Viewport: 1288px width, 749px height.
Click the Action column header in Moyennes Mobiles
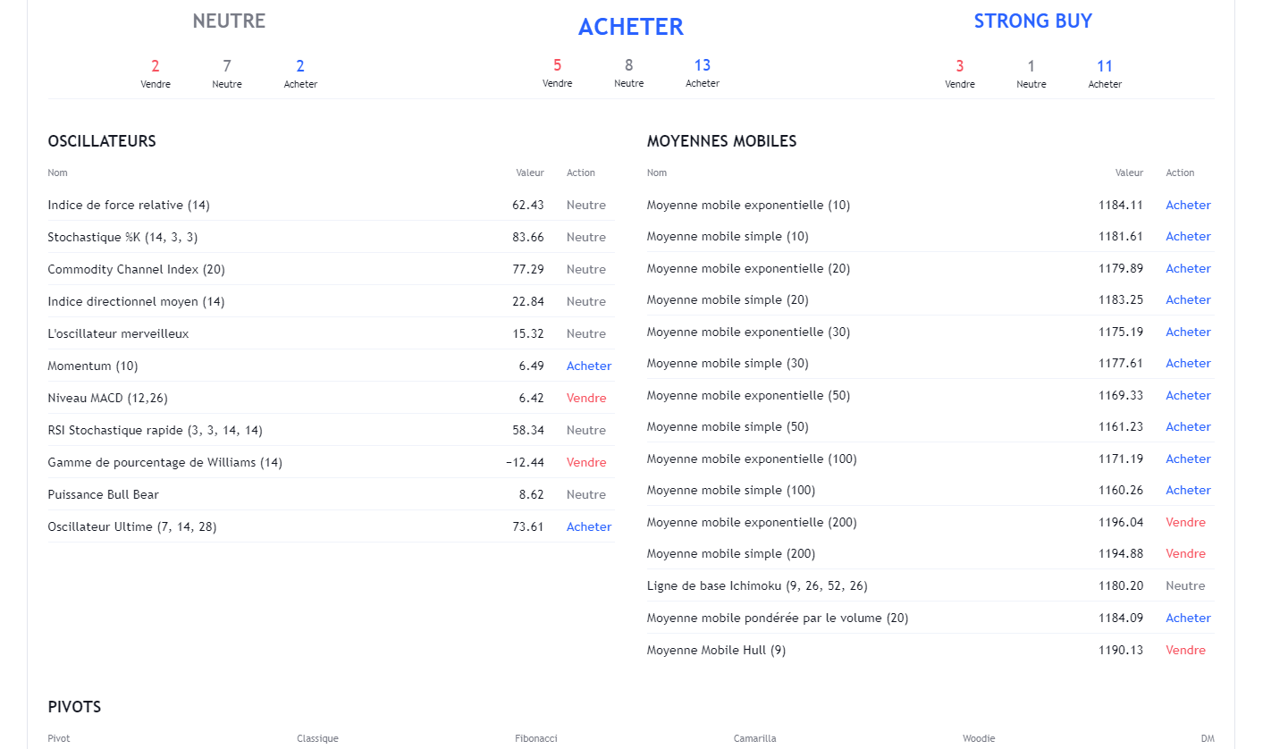(x=1180, y=173)
